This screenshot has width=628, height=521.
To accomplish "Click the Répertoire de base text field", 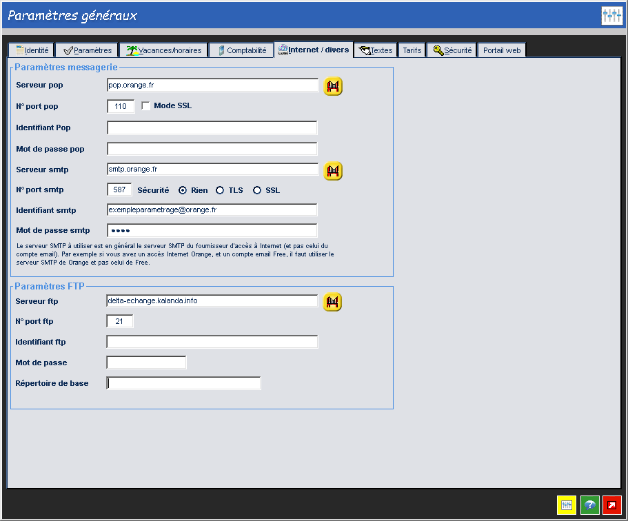I will pyautogui.click(x=184, y=383).
